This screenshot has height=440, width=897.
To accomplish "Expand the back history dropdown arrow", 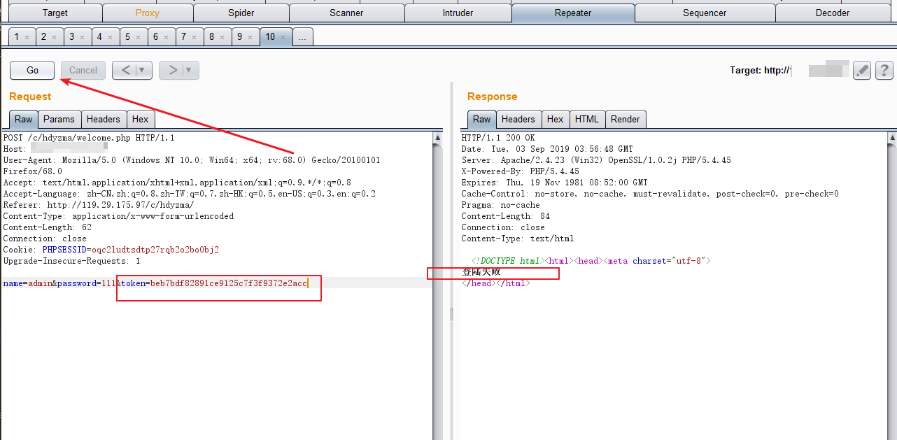I will pyautogui.click(x=143, y=70).
